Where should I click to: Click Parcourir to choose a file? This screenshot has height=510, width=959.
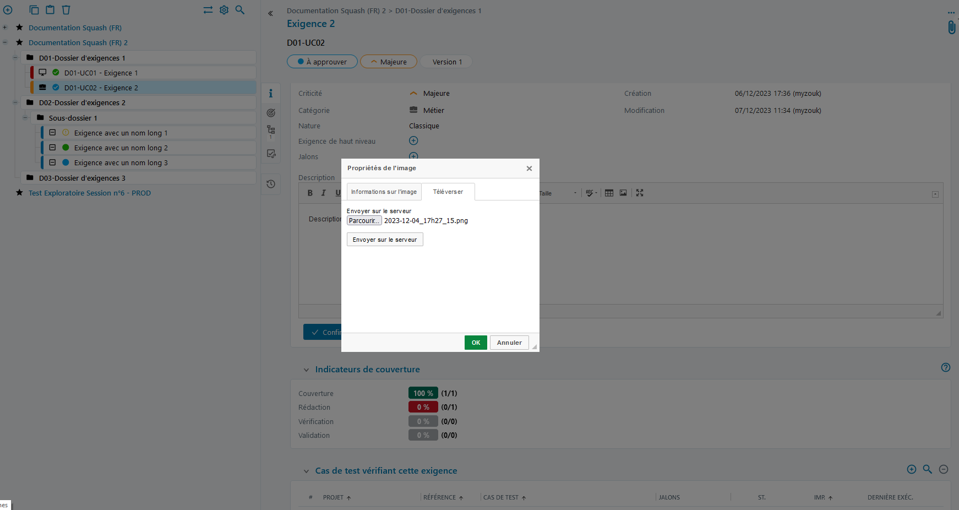[x=364, y=221]
